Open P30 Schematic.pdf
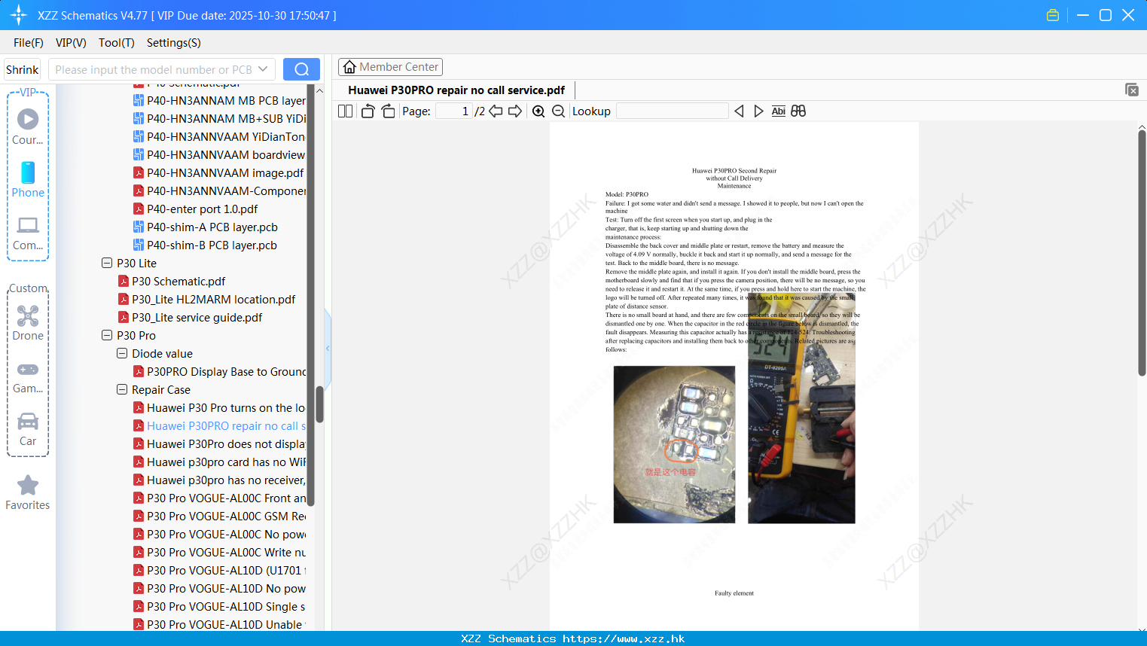The height and width of the screenshot is (646, 1147). point(172,281)
